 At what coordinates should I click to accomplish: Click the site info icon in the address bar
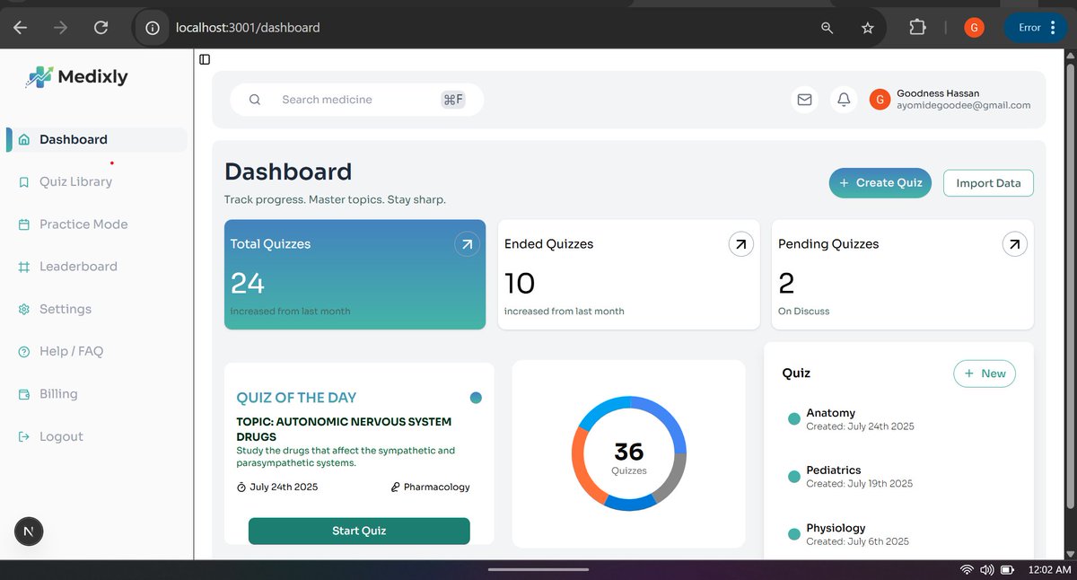tap(153, 28)
